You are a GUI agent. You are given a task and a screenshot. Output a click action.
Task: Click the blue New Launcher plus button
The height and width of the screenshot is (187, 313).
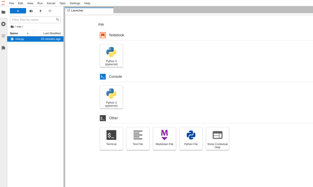coord(18,11)
